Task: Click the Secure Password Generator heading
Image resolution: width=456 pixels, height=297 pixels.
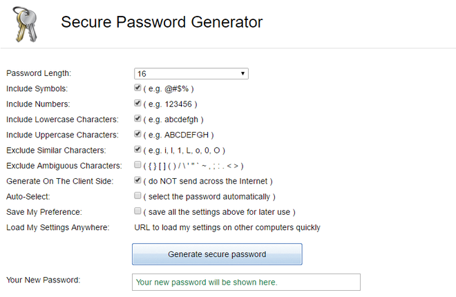Action: click(x=162, y=22)
